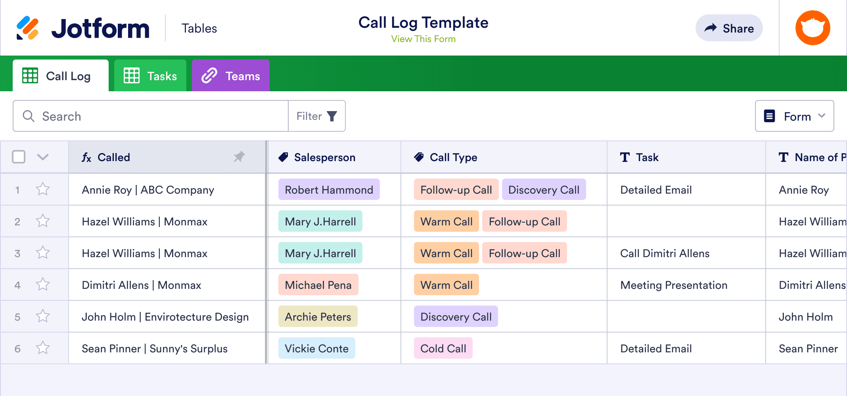Viewport: 847px width, 396px height.
Task: Click the Archie Peters yellow tag
Action: pos(318,316)
